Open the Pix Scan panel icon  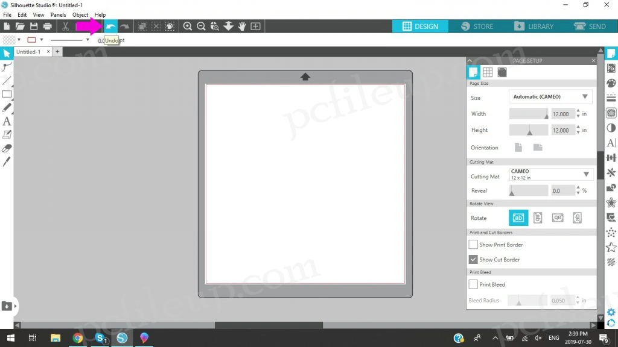611,69
